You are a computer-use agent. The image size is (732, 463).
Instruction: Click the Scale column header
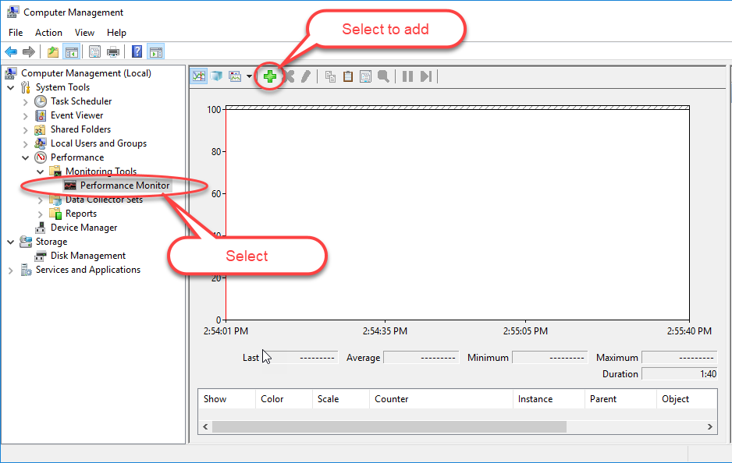(341, 399)
